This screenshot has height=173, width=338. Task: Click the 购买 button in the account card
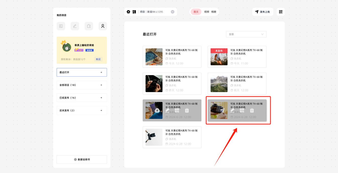point(98,59)
